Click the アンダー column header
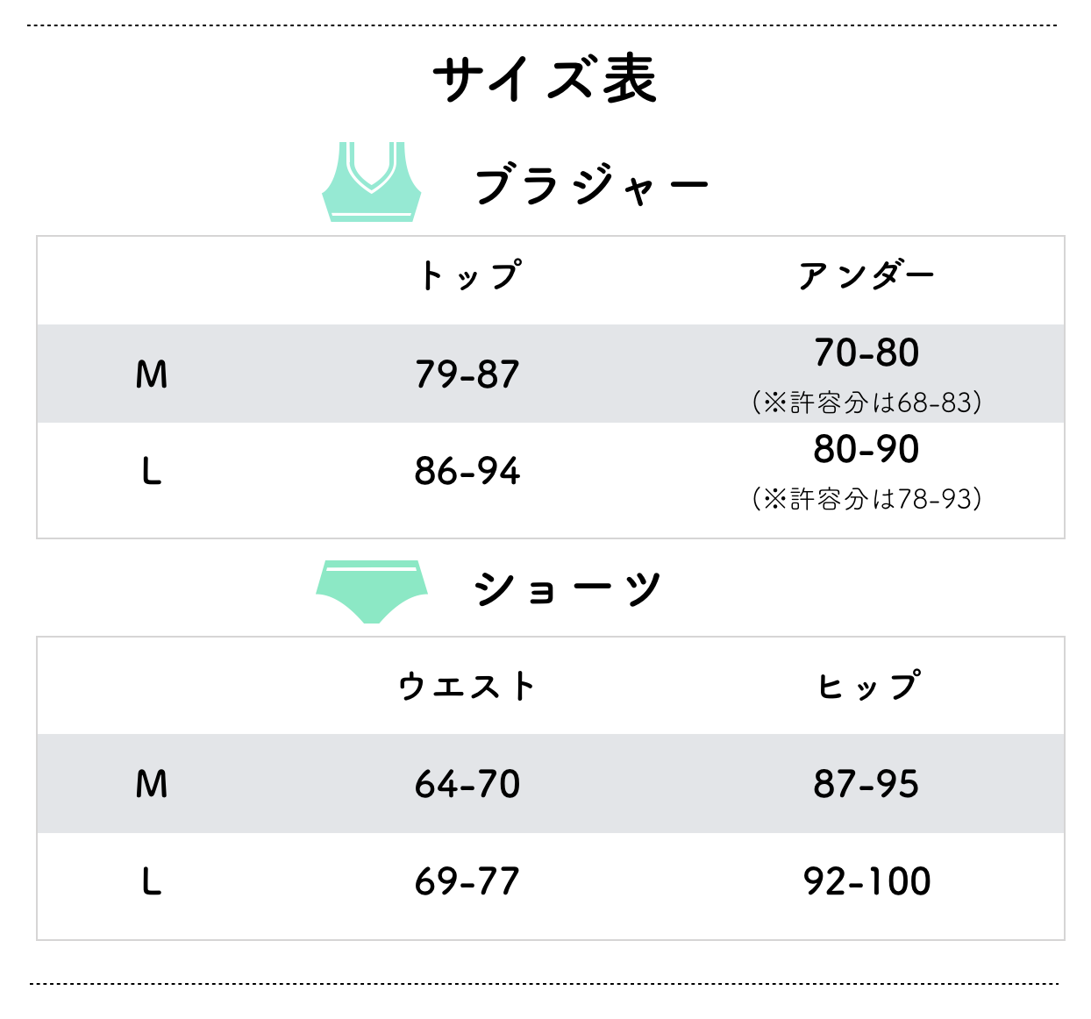Screen dimensions: 1091x1019 coord(866,276)
